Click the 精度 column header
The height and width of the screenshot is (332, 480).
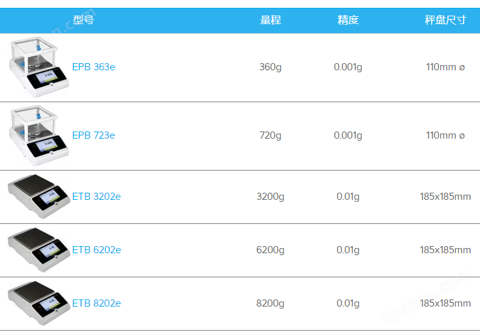coord(348,20)
